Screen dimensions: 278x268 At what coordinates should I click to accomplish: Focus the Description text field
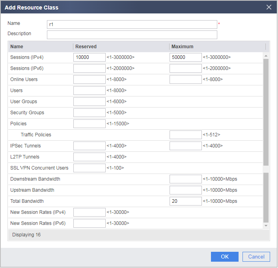(x=132, y=35)
